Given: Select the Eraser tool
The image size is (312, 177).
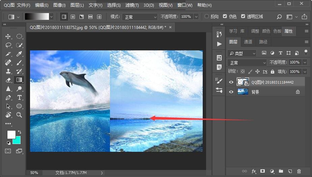Looking at the screenshot, I should pos(8,80).
